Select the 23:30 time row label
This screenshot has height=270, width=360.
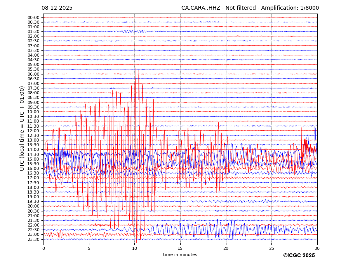pos(33,239)
